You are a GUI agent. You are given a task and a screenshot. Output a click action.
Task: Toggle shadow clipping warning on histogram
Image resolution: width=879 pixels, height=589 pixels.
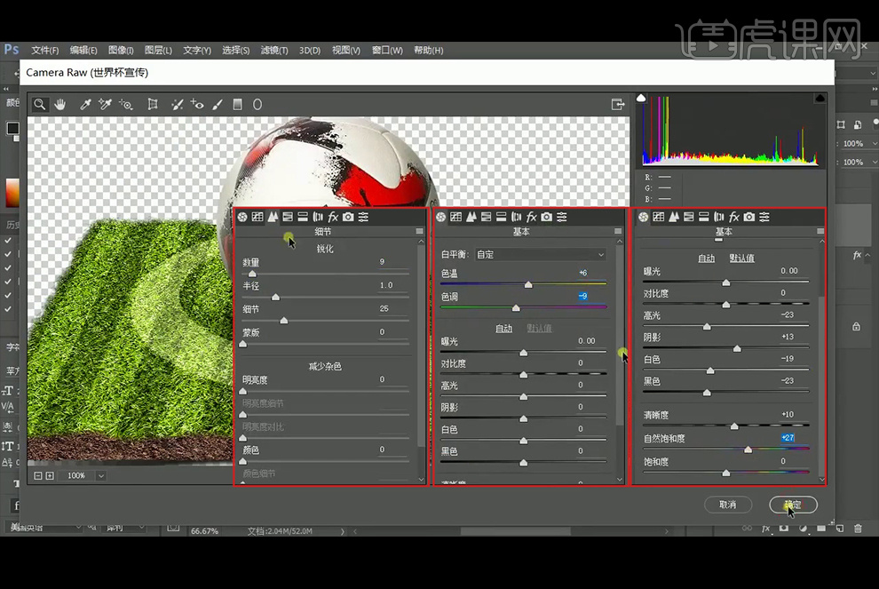click(x=641, y=97)
